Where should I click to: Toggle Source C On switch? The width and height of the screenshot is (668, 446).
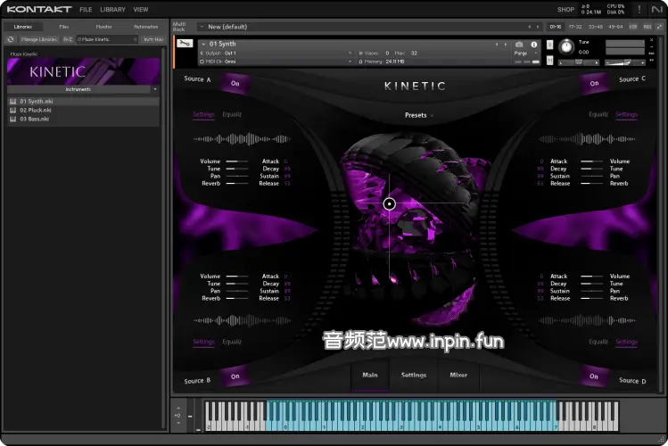[594, 83]
